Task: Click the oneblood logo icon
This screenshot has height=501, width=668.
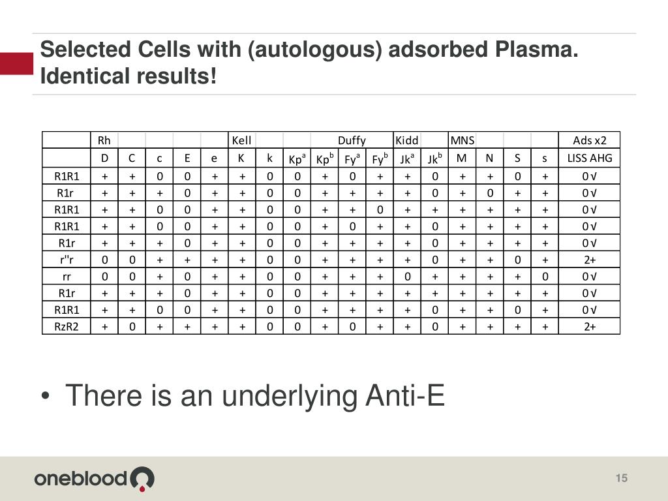Action: tap(142, 479)
